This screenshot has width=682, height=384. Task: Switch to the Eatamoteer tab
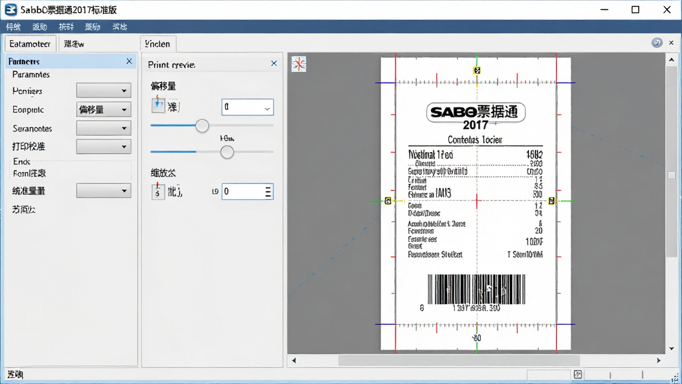tap(30, 44)
